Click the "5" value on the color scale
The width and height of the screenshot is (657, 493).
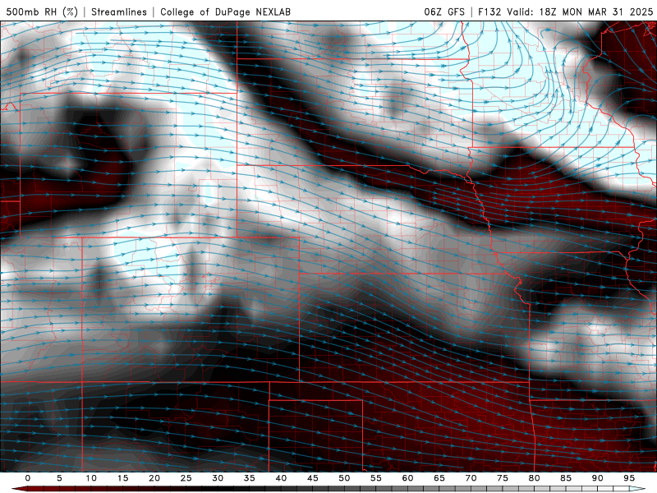click(x=59, y=478)
